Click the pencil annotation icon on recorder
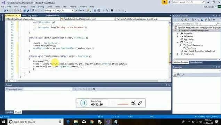The image size is (221, 125). tap(140, 103)
